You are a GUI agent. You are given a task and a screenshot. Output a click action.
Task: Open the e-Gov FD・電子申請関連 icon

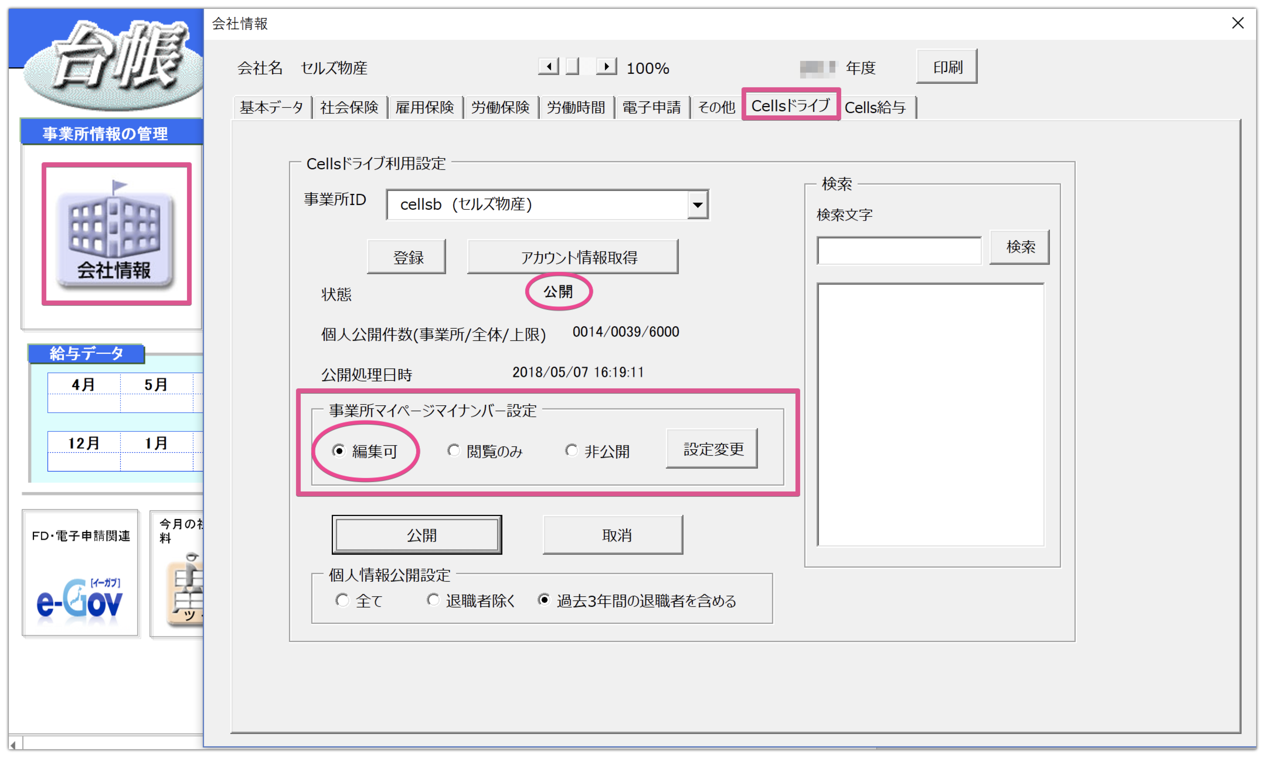pos(80,573)
